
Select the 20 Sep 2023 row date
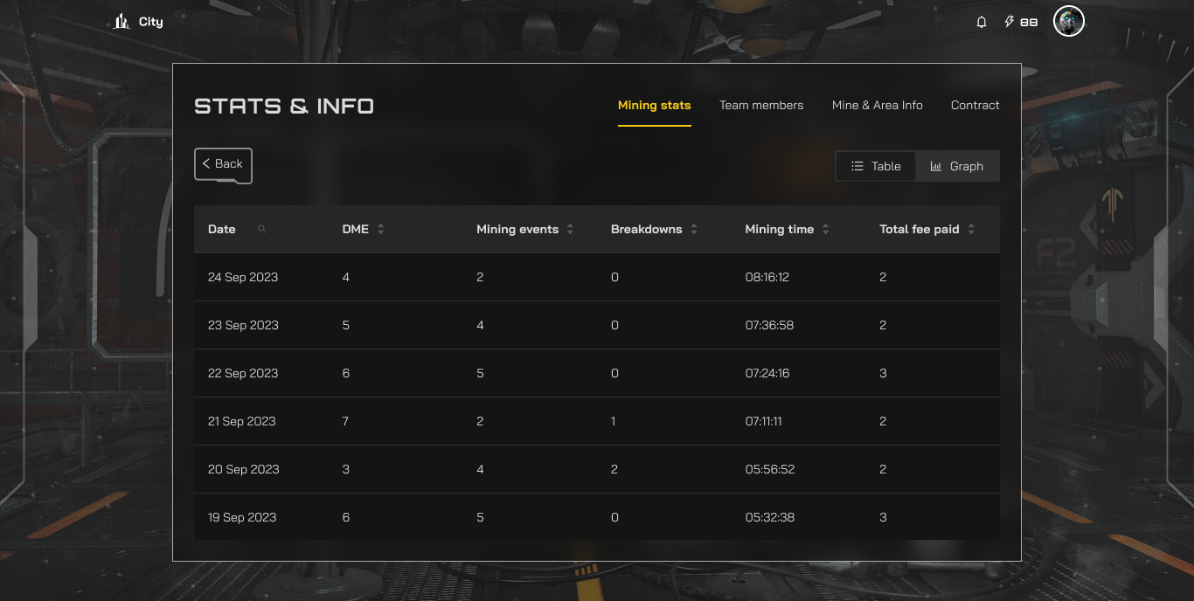pos(244,469)
